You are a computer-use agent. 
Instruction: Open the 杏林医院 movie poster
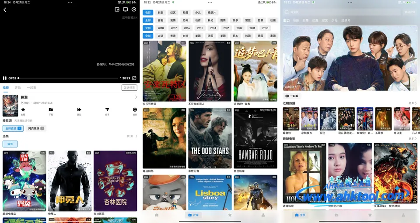click(115, 181)
